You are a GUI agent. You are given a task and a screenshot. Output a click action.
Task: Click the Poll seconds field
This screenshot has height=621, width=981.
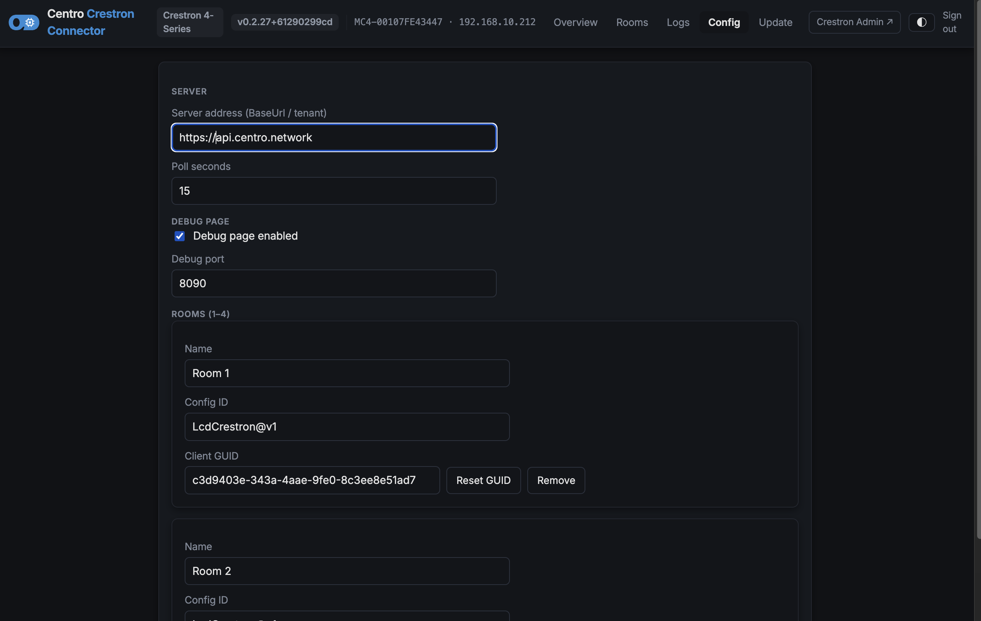coord(334,191)
